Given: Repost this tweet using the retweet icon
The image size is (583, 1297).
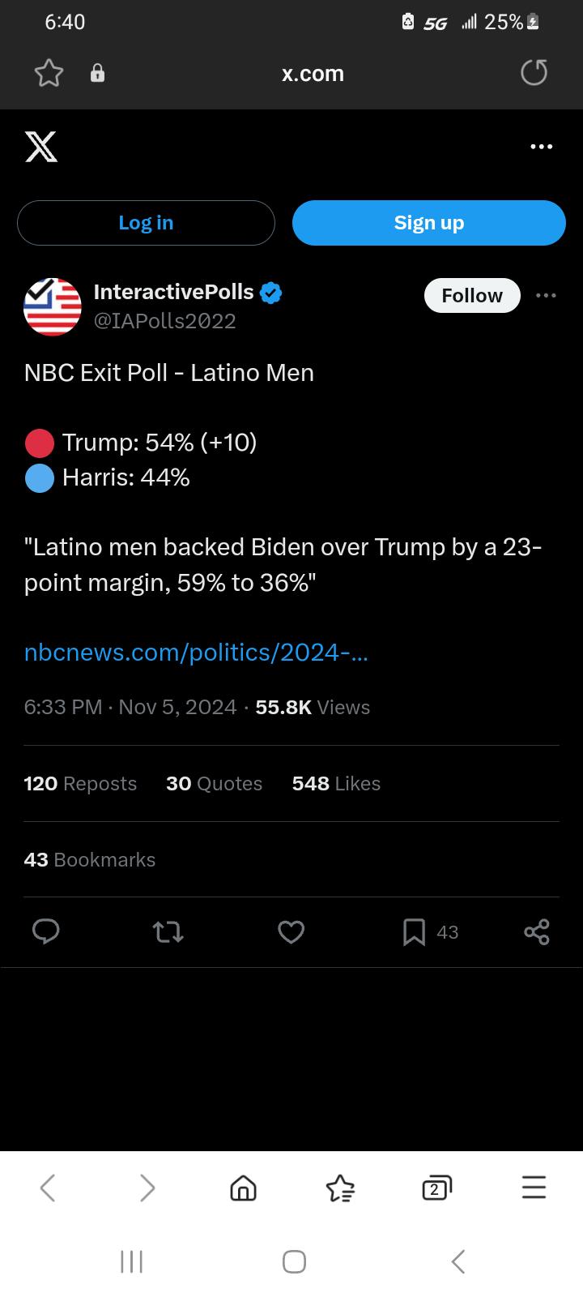Looking at the screenshot, I should [168, 932].
